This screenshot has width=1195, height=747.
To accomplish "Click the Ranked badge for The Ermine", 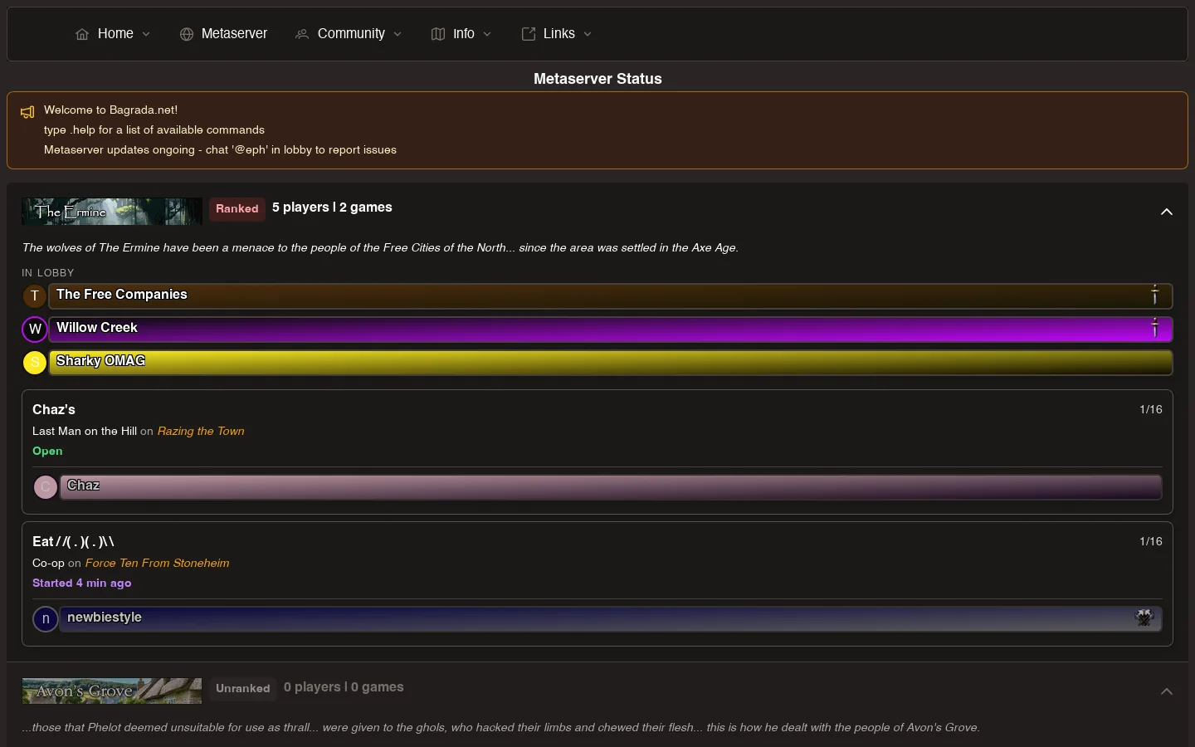I will pyautogui.click(x=237, y=208).
